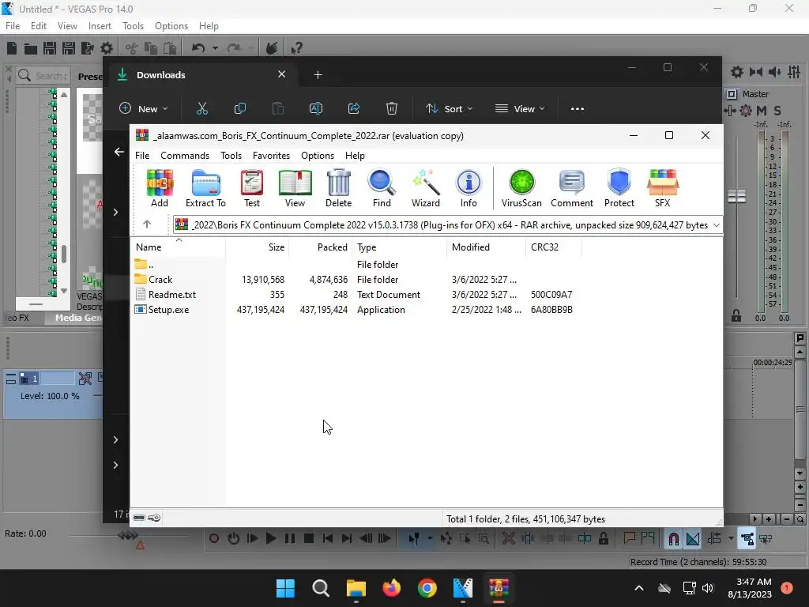Open the auto ripple dropdown arrow

[730, 538]
